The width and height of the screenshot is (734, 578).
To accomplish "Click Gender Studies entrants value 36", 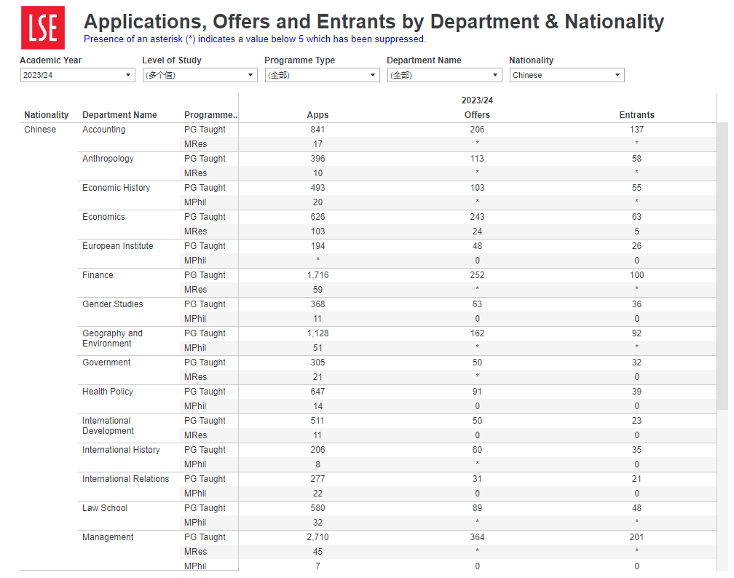I will coord(636,304).
